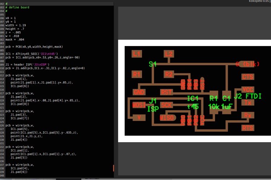
Task: Click 'point(J1.pad[4].x-.08,...' code line
Action: click(45, 100)
